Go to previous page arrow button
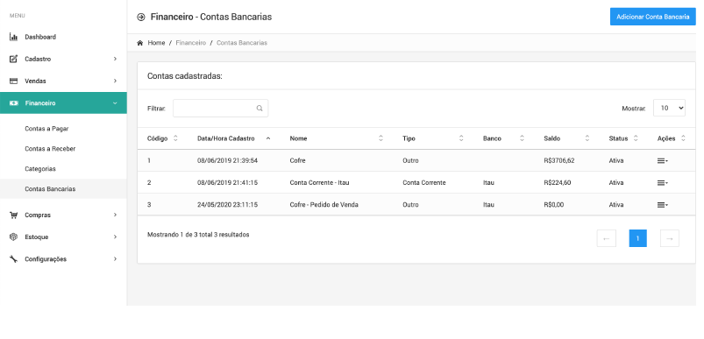Screen dimensions: 704x339 coord(606,238)
